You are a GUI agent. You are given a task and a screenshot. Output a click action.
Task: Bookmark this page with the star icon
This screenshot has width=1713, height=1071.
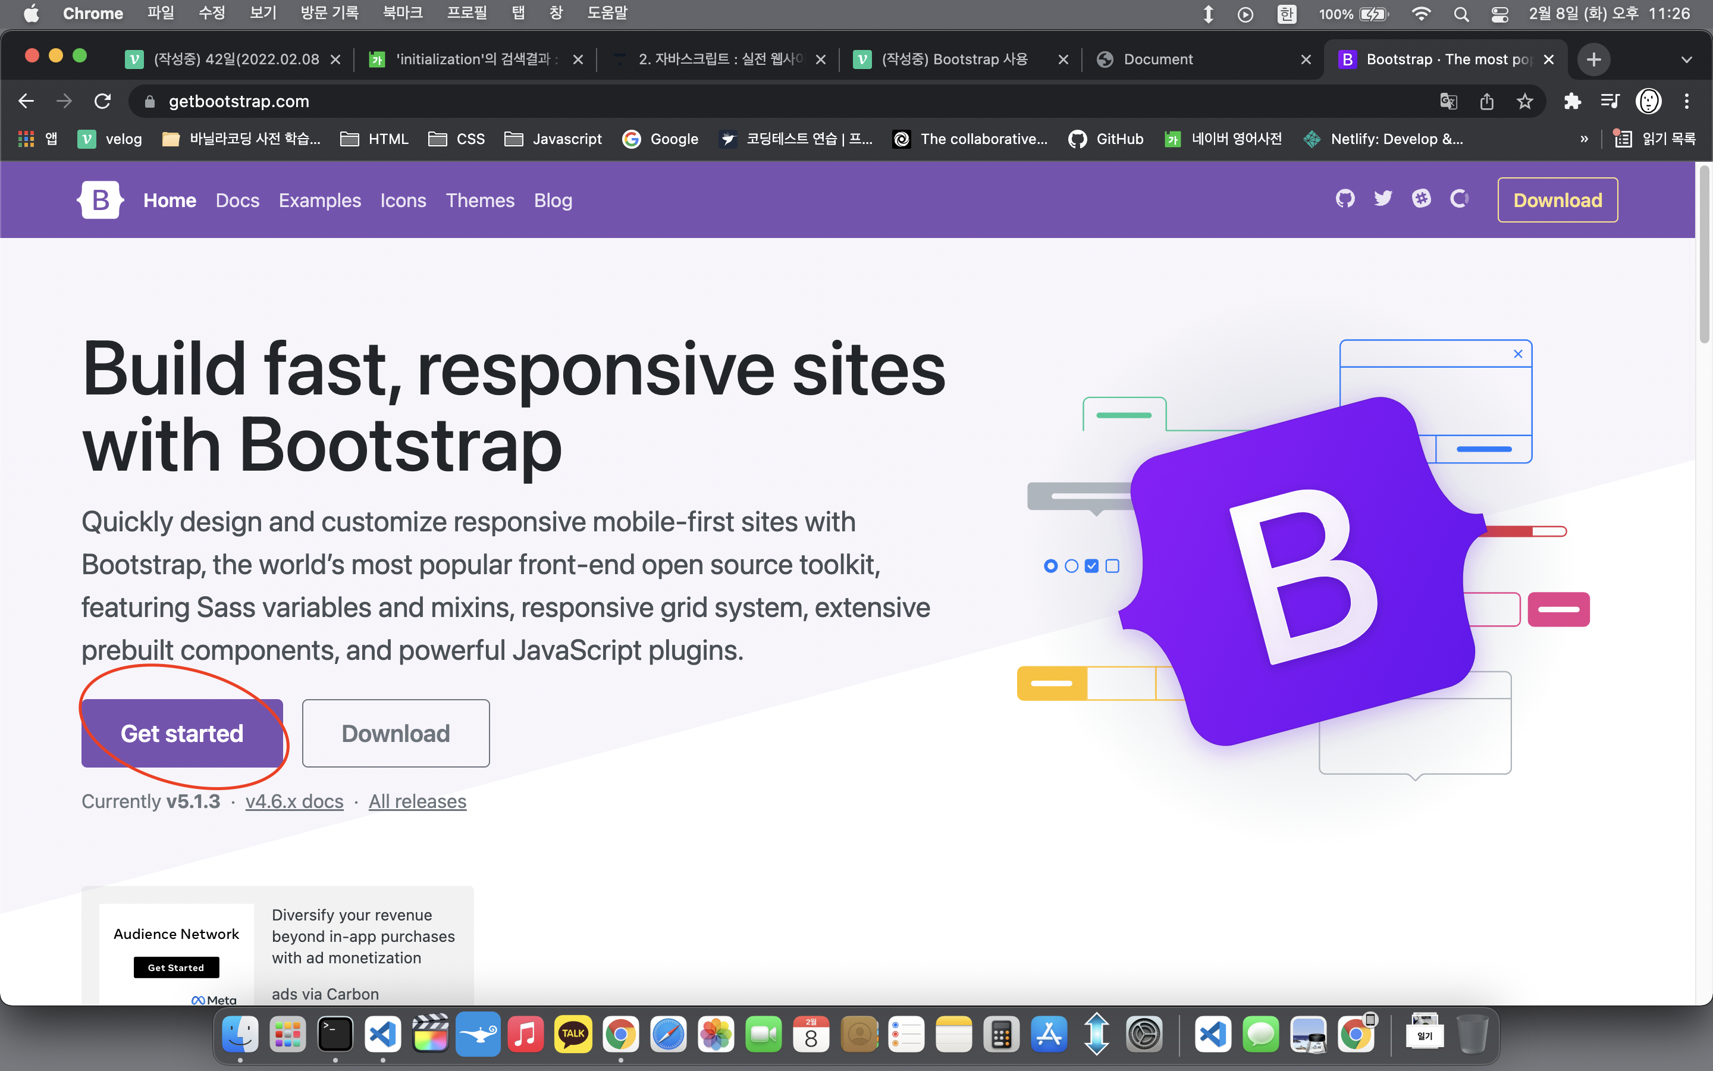pyautogui.click(x=1524, y=101)
